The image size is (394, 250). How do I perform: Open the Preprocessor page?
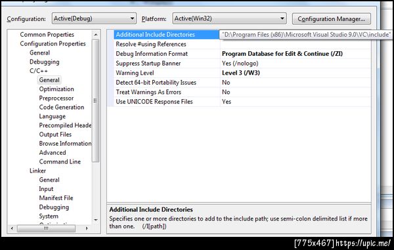point(56,98)
